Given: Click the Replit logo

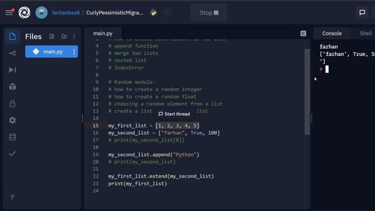Looking at the screenshot, I should pyautogui.click(x=25, y=13).
